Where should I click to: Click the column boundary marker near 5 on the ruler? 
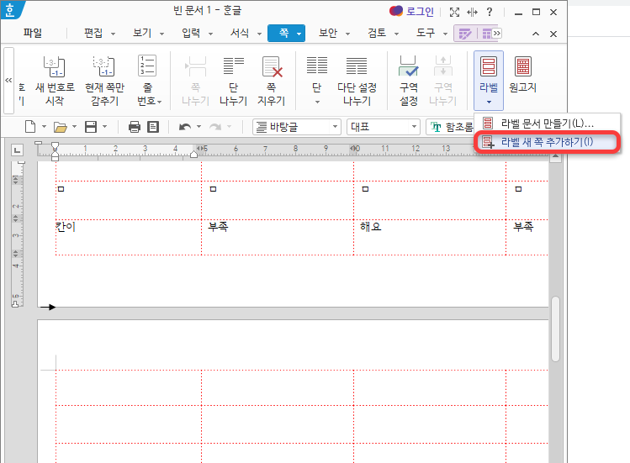coord(199,149)
